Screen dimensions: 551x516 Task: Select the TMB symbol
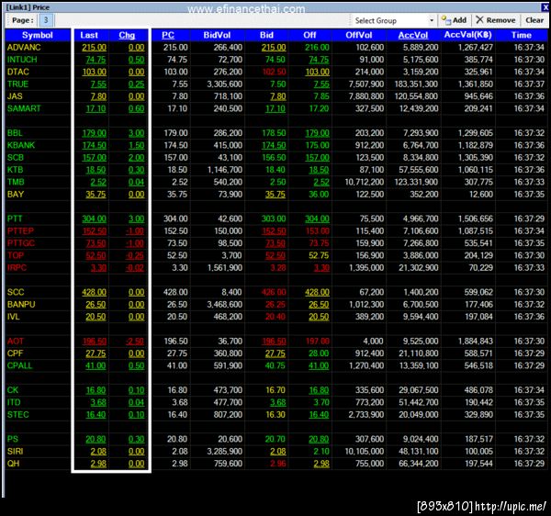(16, 183)
